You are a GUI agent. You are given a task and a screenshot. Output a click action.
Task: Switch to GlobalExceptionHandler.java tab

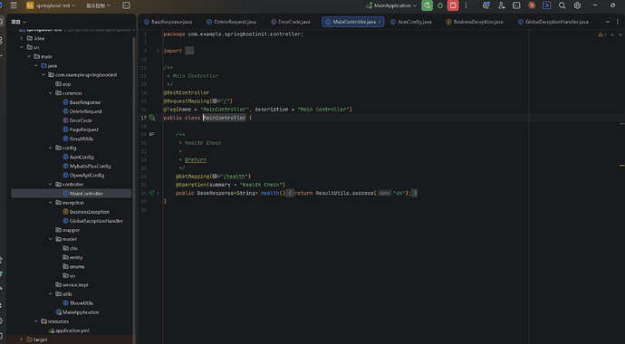click(553, 22)
